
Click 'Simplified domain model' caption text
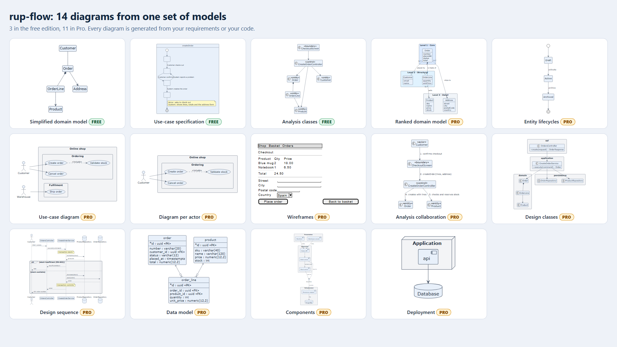click(58, 122)
